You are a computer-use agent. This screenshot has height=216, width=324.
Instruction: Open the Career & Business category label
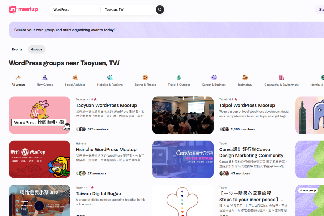(x=214, y=85)
